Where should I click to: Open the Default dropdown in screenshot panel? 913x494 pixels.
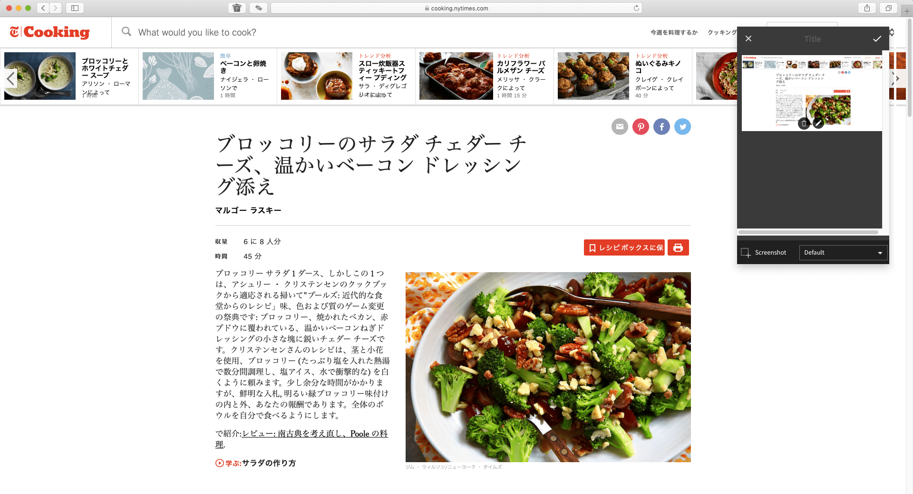(x=843, y=253)
